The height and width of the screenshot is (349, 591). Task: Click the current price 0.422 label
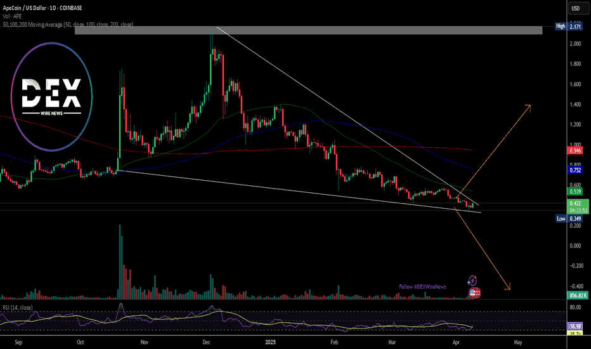click(576, 203)
